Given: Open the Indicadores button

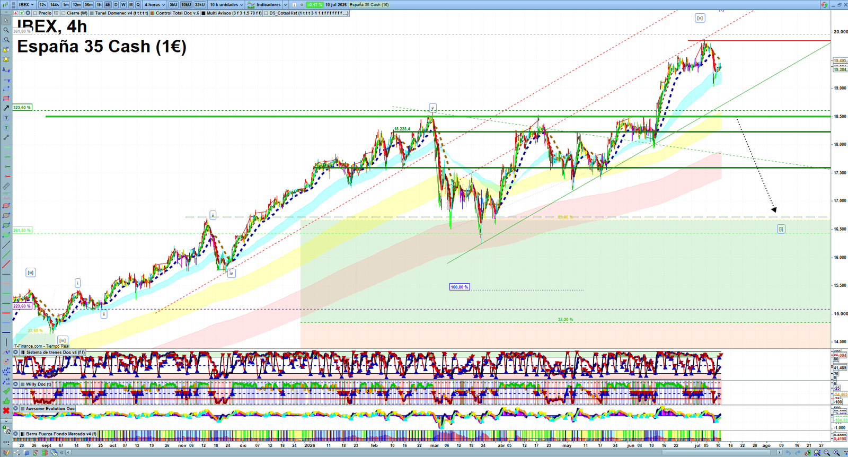Looking at the screenshot, I should click(264, 4).
